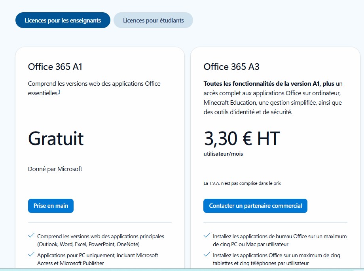364x271 pixels.
Task: Click the Donné par Microsoft text
Action: [x=55, y=169]
